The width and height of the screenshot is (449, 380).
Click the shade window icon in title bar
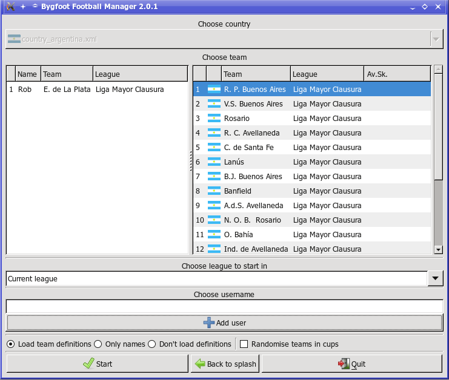(x=35, y=5)
